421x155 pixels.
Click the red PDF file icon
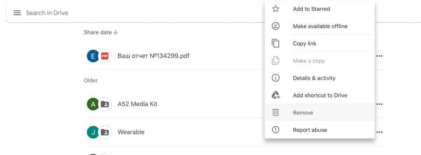(x=105, y=56)
